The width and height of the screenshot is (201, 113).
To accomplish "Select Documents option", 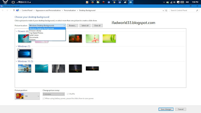I will click(x=47, y=37).
